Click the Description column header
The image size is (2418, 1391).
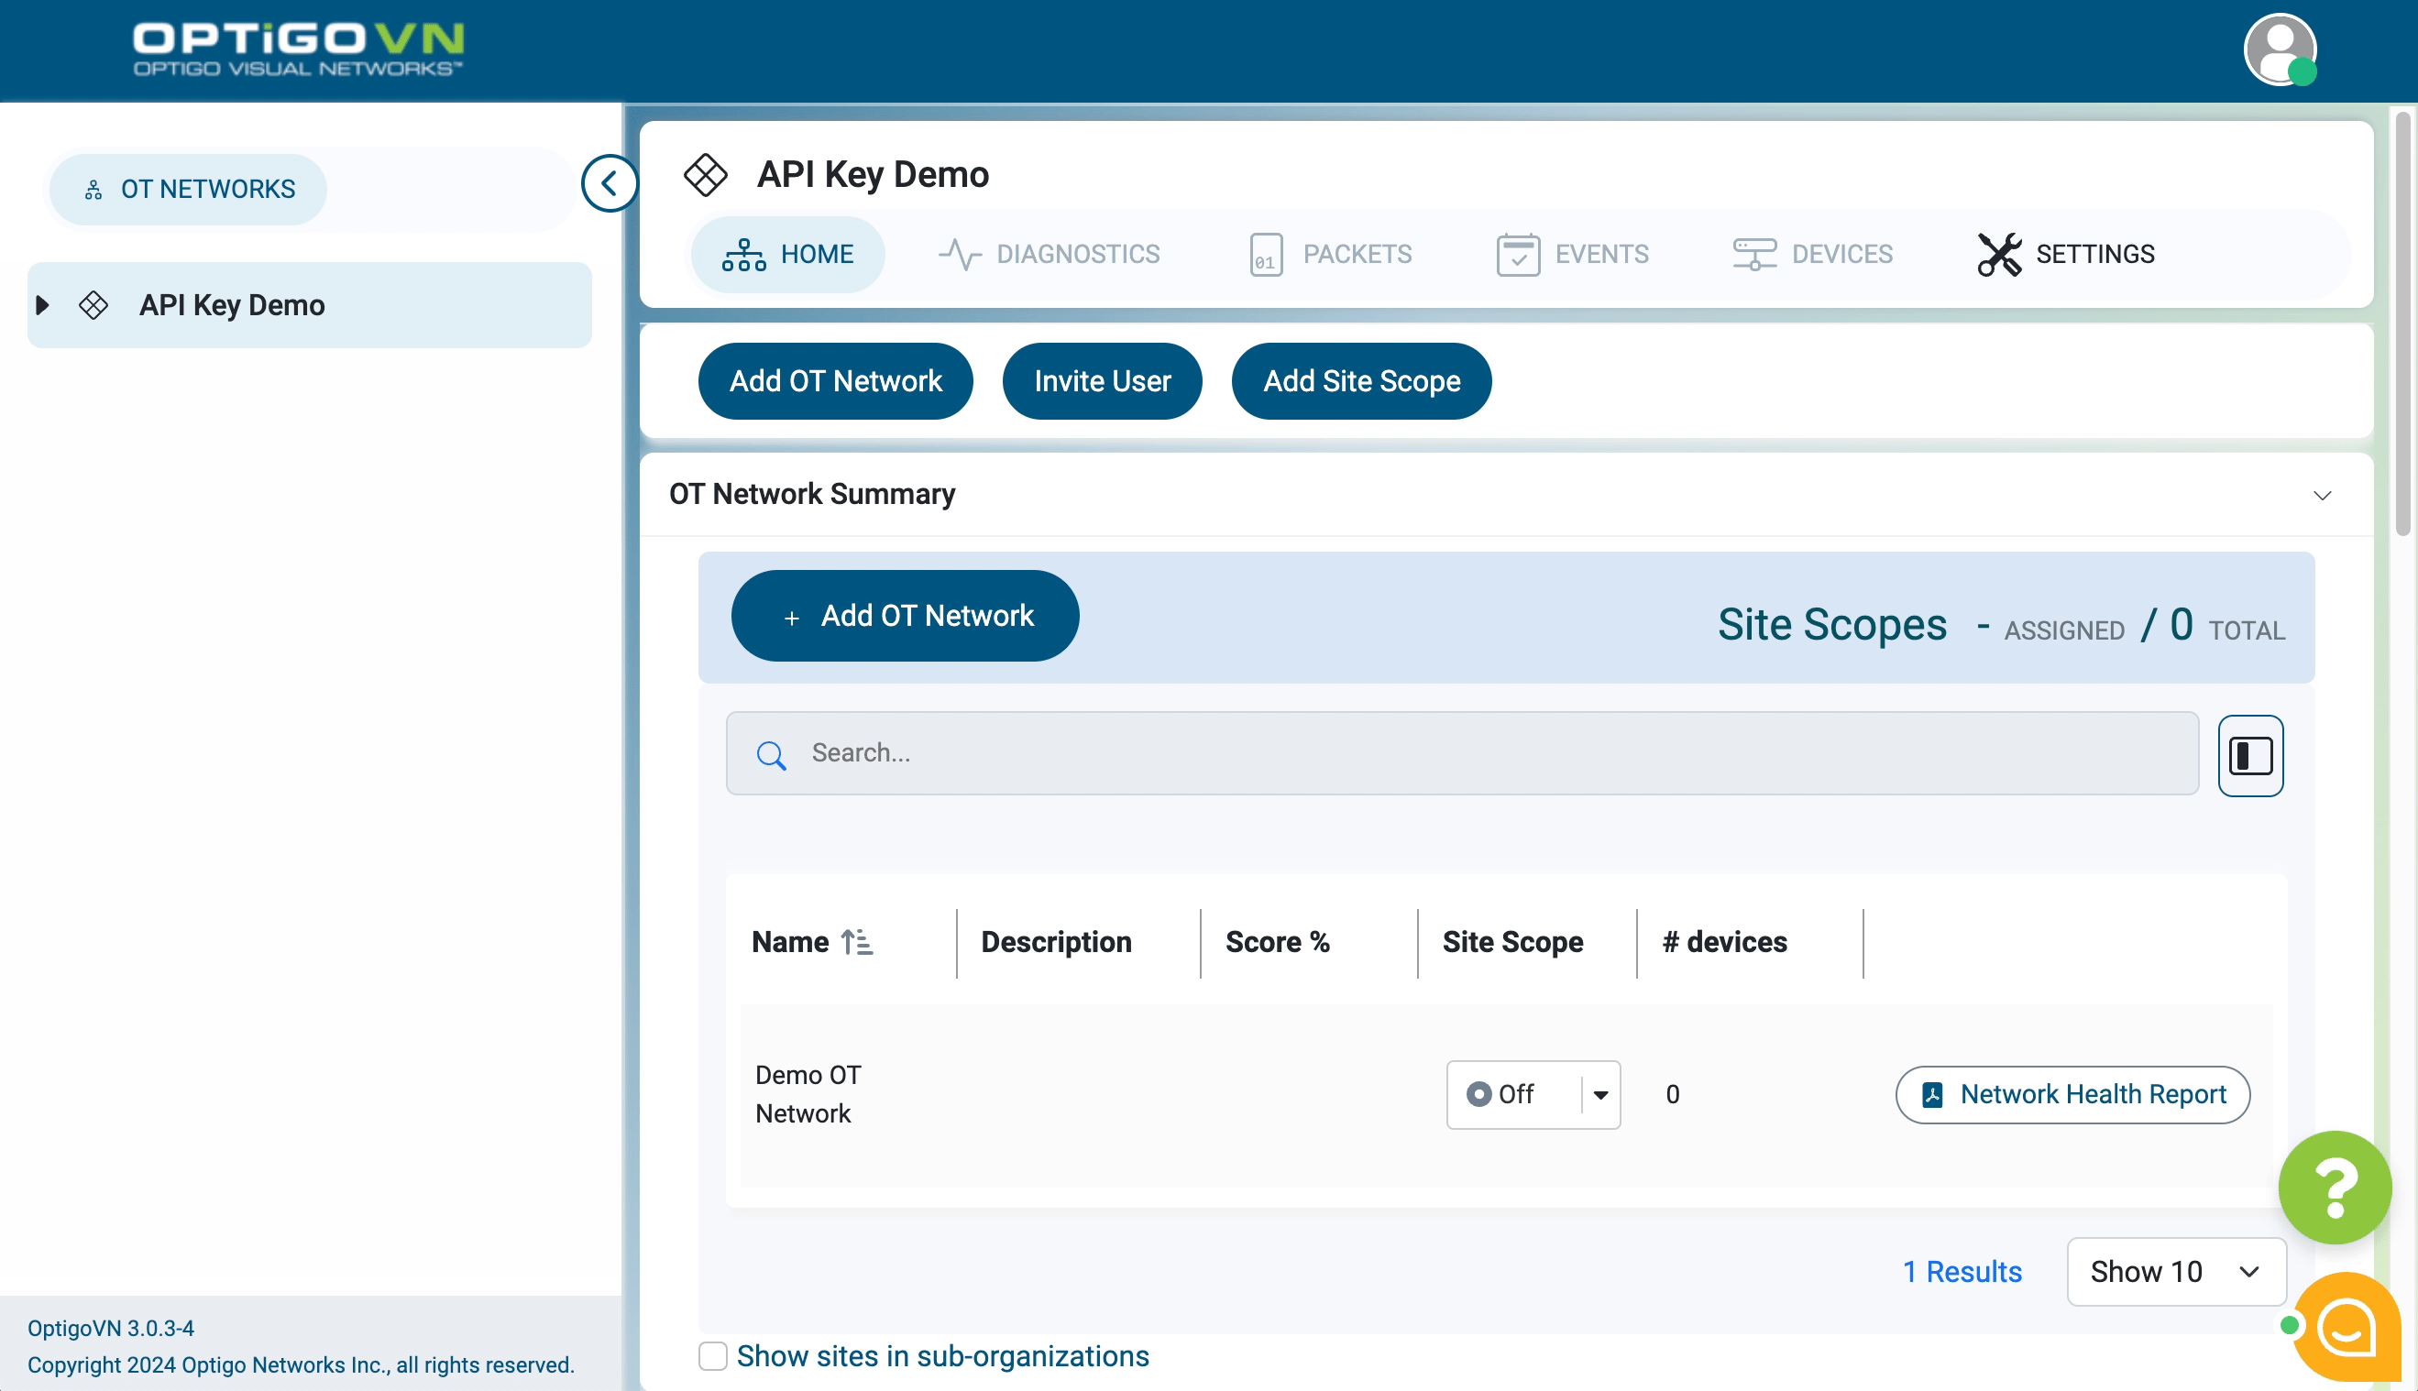(x=1056, y=942)
